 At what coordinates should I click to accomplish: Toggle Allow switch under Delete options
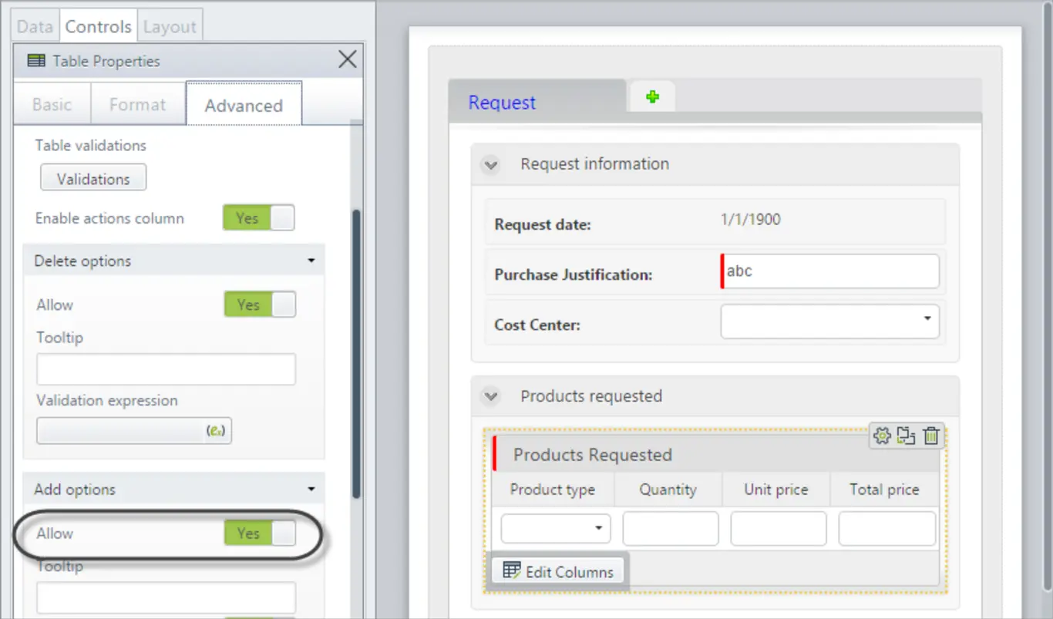[260, 304]
